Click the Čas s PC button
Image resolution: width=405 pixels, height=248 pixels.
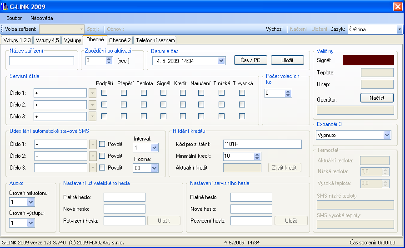point(250,60)
